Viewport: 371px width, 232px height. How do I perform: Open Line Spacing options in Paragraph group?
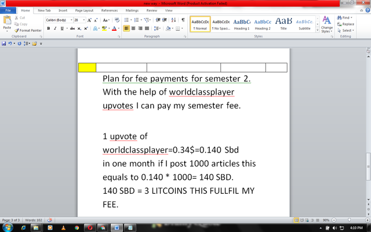157,28
